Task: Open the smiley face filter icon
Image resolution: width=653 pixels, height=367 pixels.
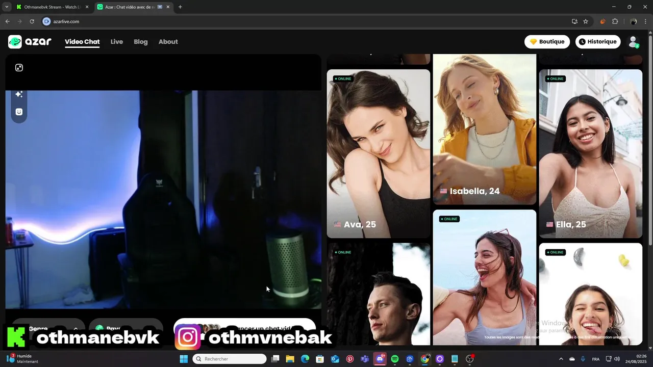Action: point(19,112)
